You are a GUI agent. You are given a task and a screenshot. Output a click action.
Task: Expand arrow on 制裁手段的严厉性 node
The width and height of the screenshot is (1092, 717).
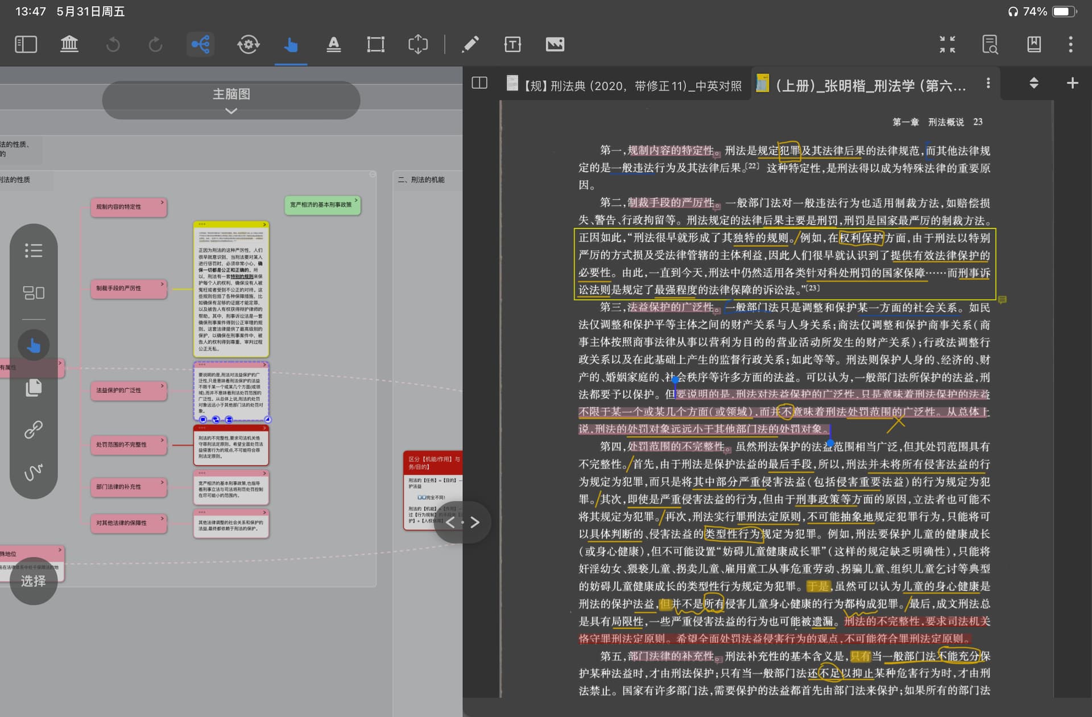[x=162, y=284]
